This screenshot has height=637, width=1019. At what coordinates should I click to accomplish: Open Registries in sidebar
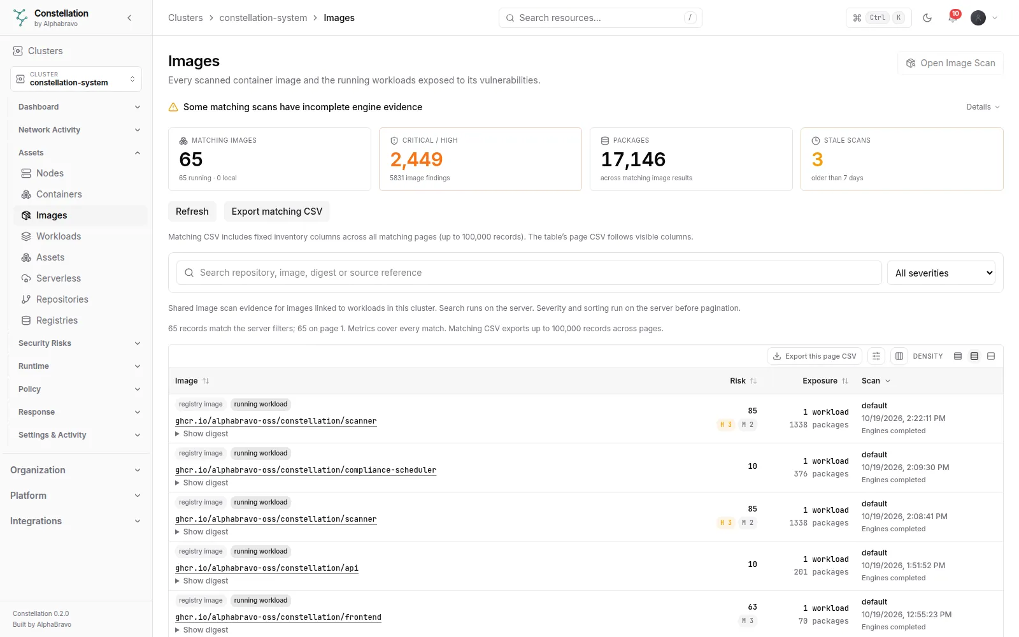coord(80,320)
